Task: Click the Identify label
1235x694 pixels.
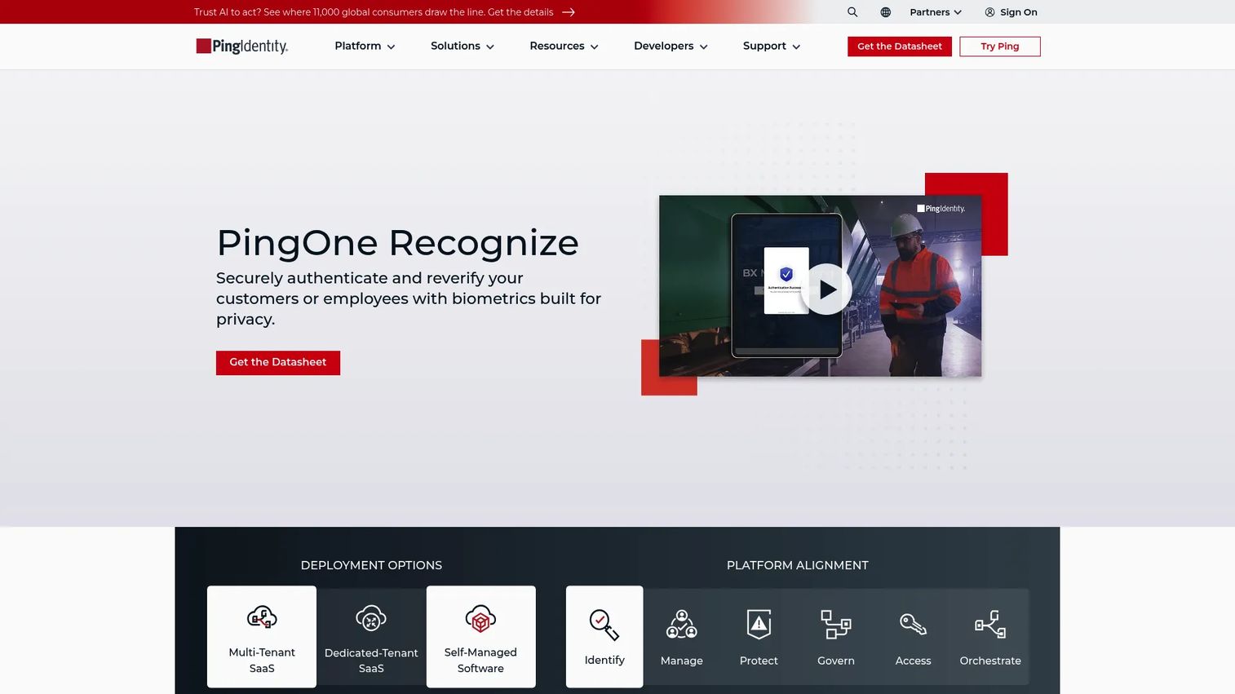Action: pos(604,661)
